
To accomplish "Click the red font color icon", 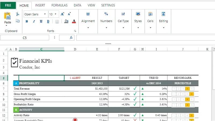I will [x=74, y=21].
